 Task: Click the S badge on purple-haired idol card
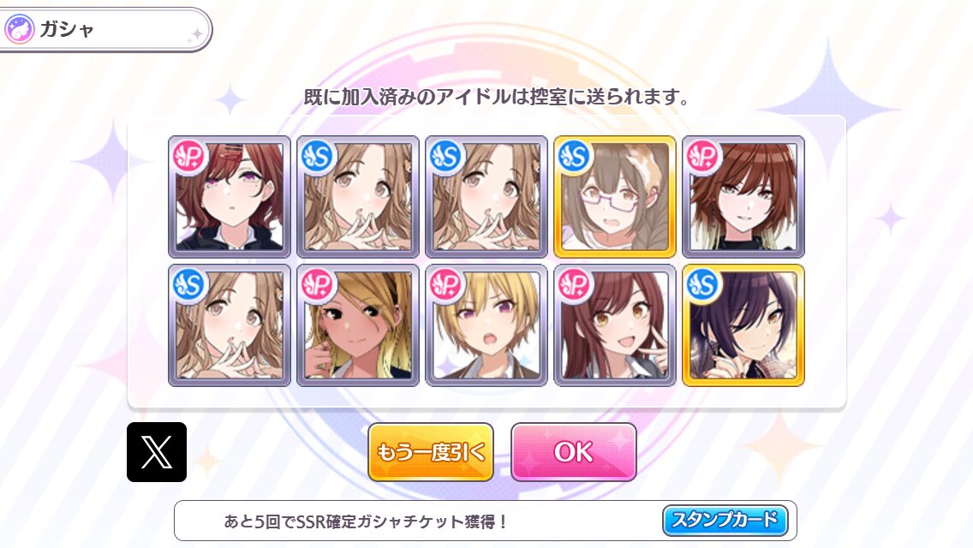click(x=703, y=285)
